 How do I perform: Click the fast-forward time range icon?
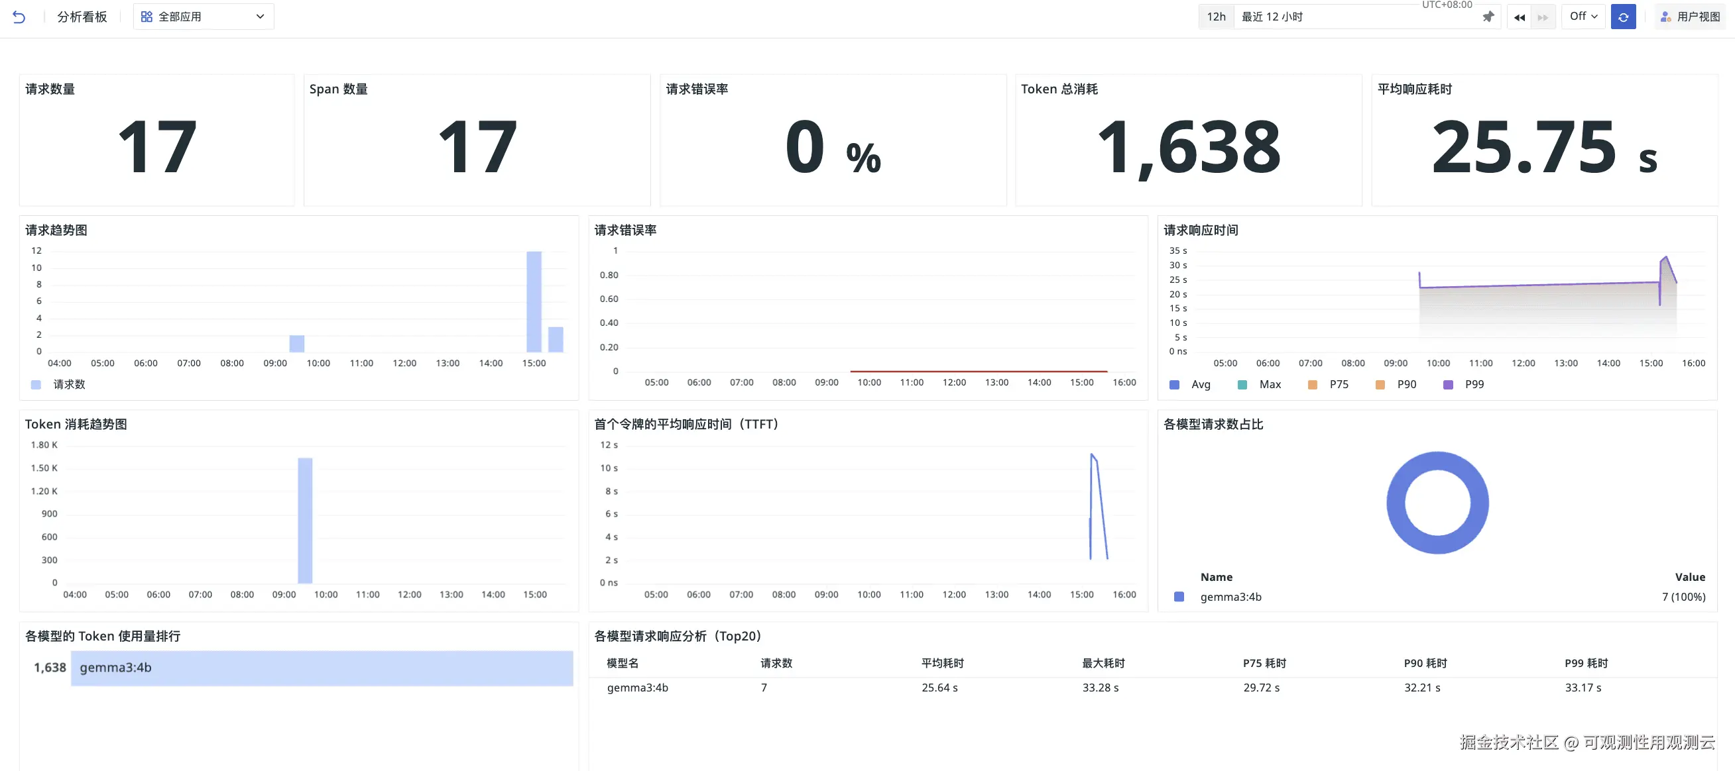[x=1542, y=17]
